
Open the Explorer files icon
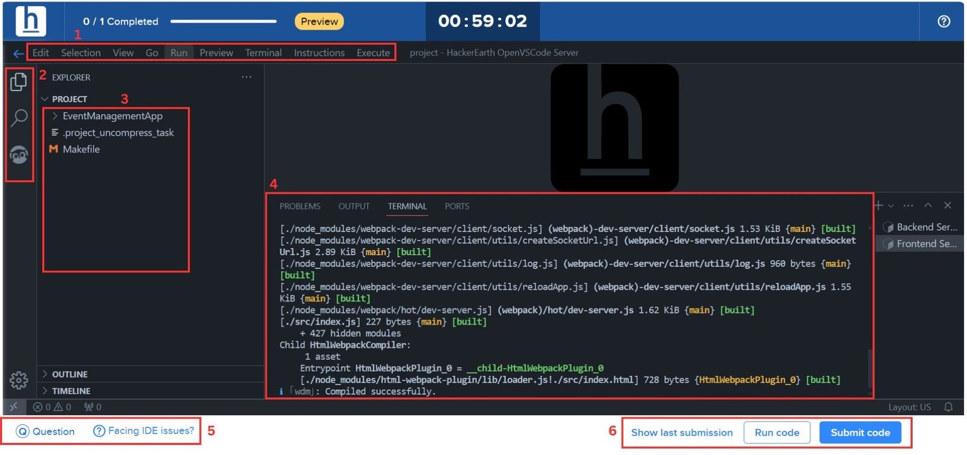(x=18, y=81)
